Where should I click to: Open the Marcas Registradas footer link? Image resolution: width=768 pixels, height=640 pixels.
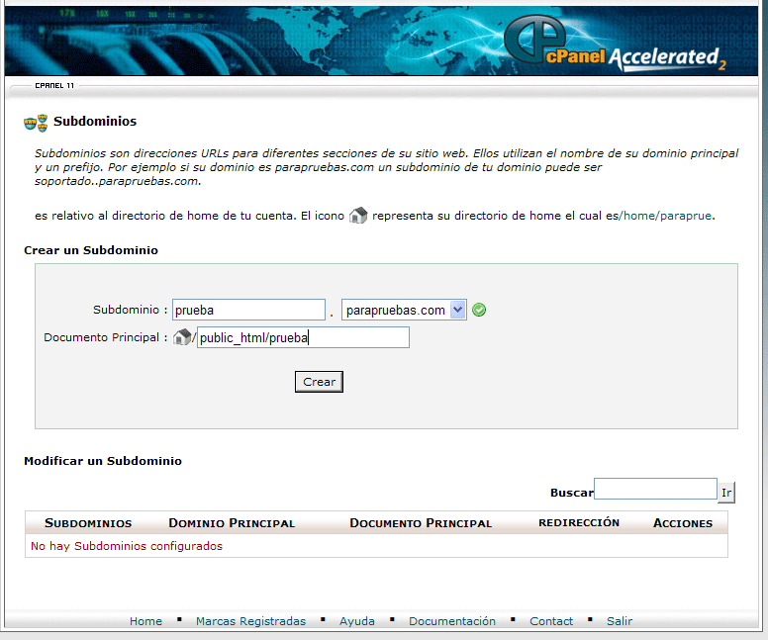coord(250,621)
